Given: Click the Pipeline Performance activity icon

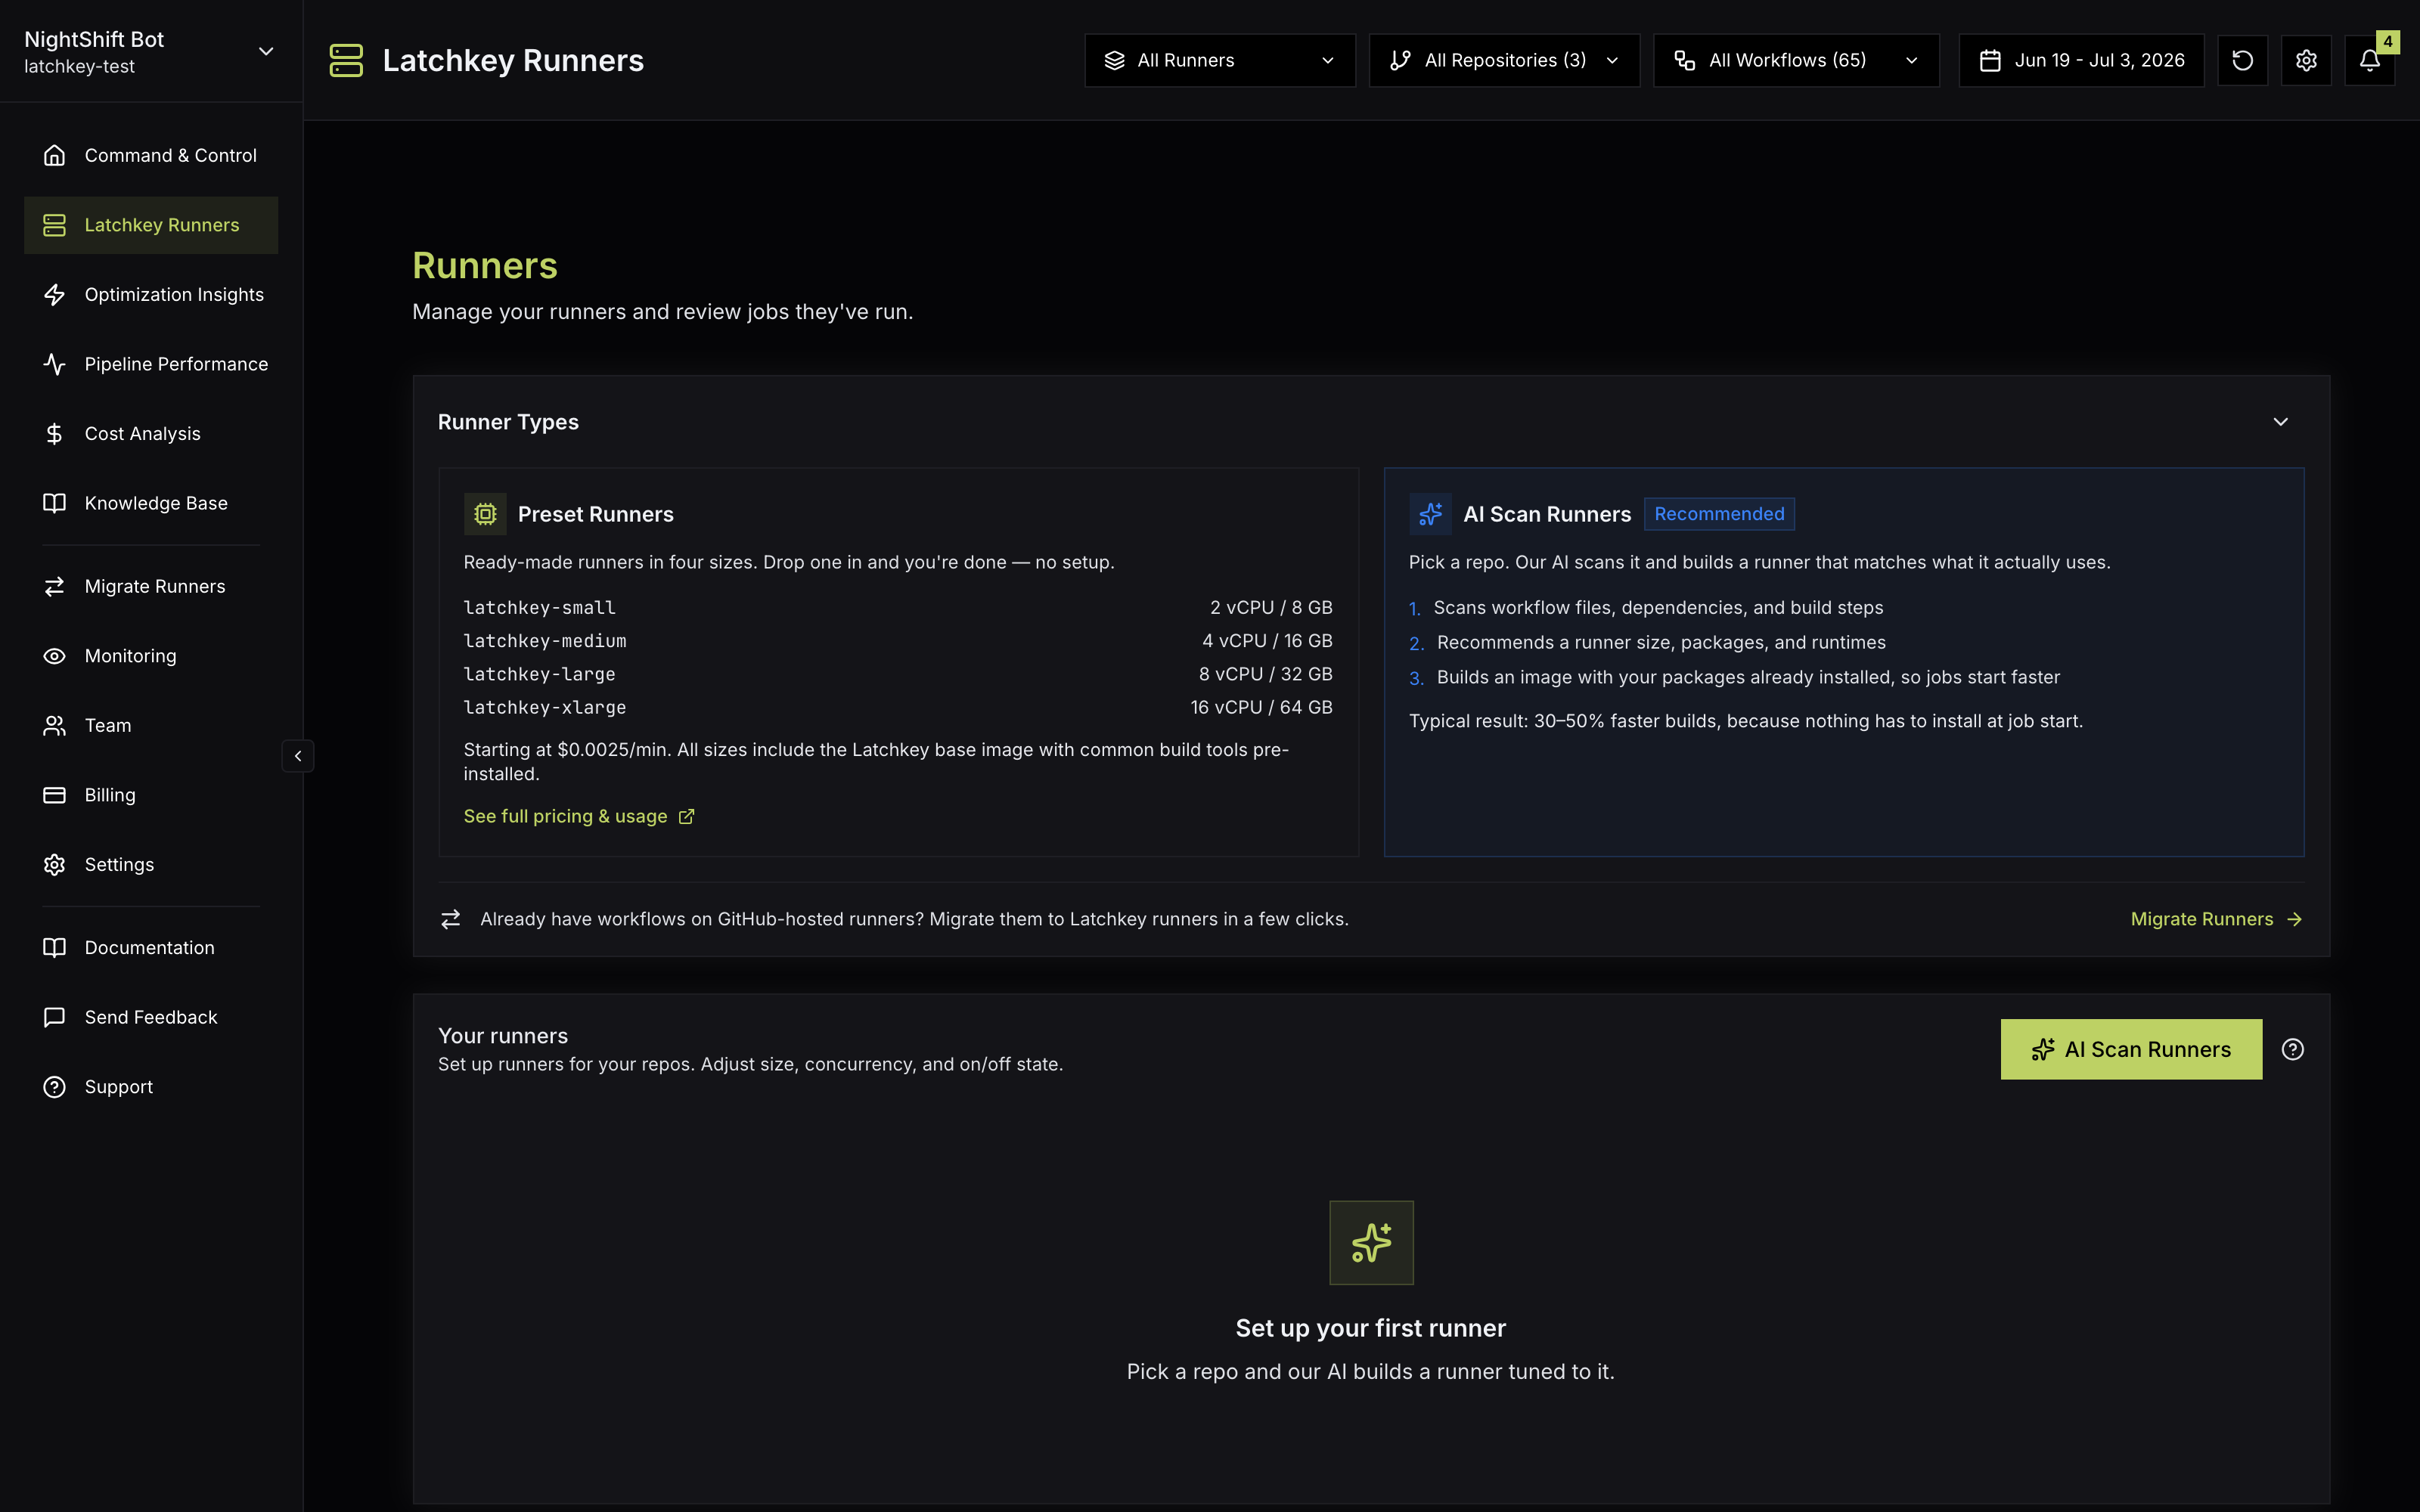Looking at the screenshot, I should [54, 364].
